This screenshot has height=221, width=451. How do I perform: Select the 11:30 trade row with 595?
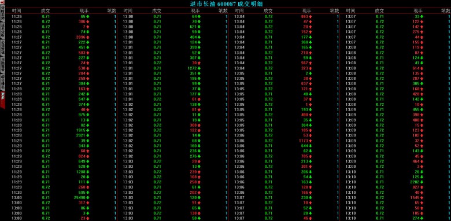pos(64,193)
